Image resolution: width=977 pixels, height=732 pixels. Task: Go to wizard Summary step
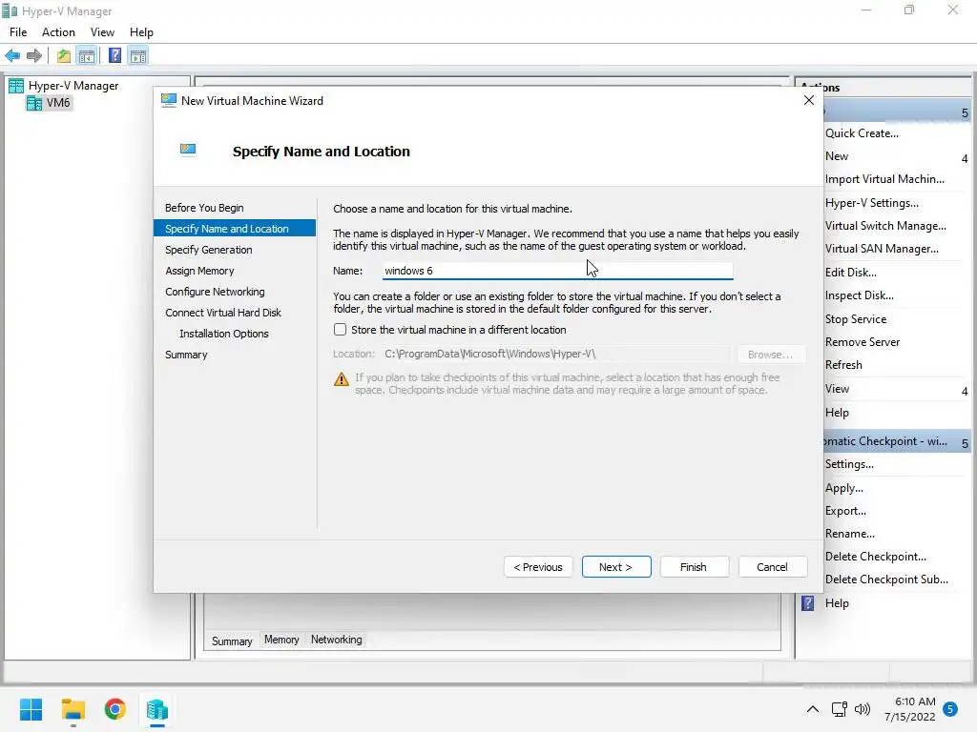point(186,355)
